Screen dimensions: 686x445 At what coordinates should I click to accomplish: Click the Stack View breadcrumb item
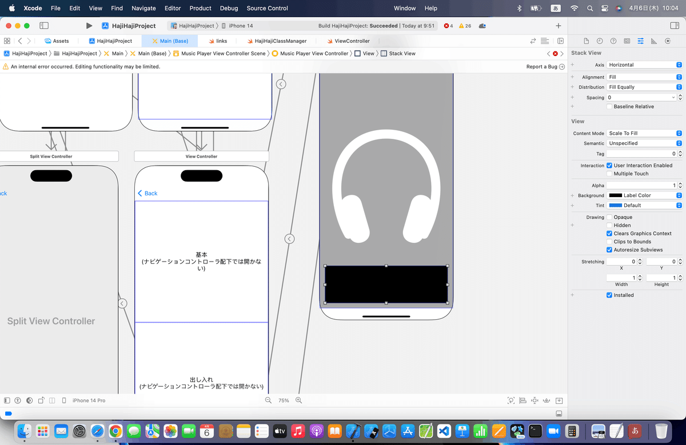(x=398, y=54)
